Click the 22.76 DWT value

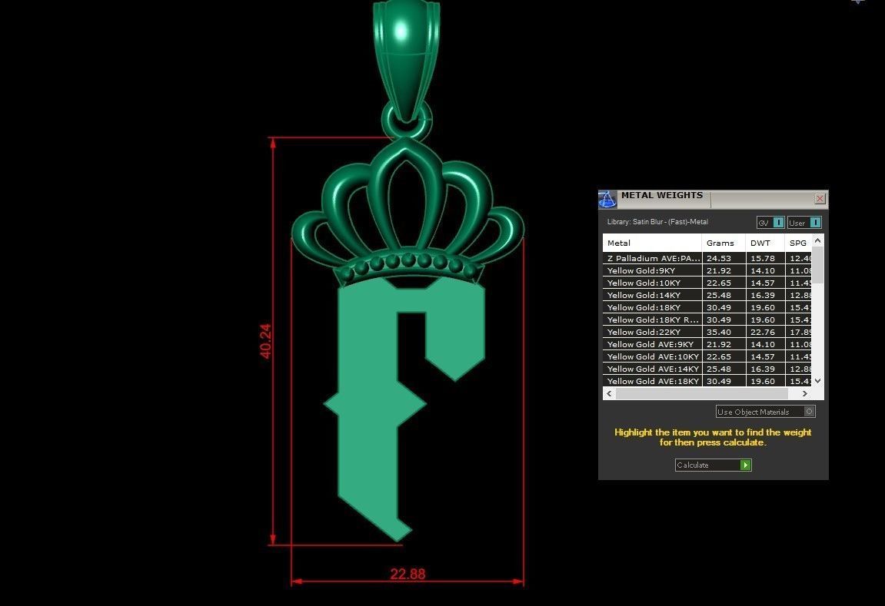(763, 332)
